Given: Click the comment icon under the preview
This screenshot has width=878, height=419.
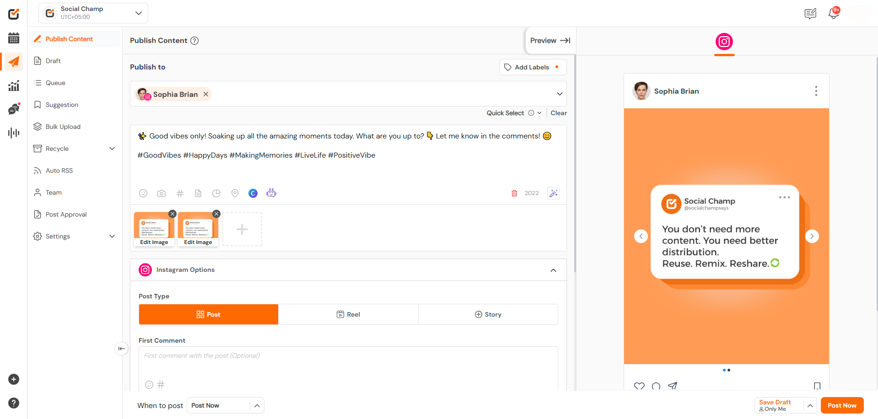Looking at the screenshot, I should click(656, 386).
